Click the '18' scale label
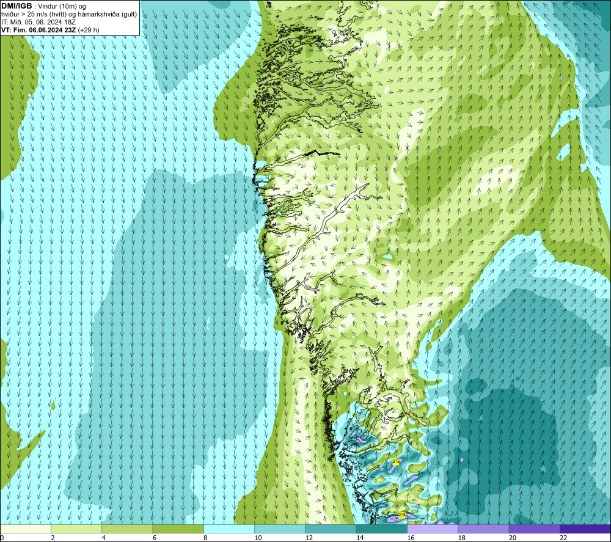 click(x=462, y=538)
